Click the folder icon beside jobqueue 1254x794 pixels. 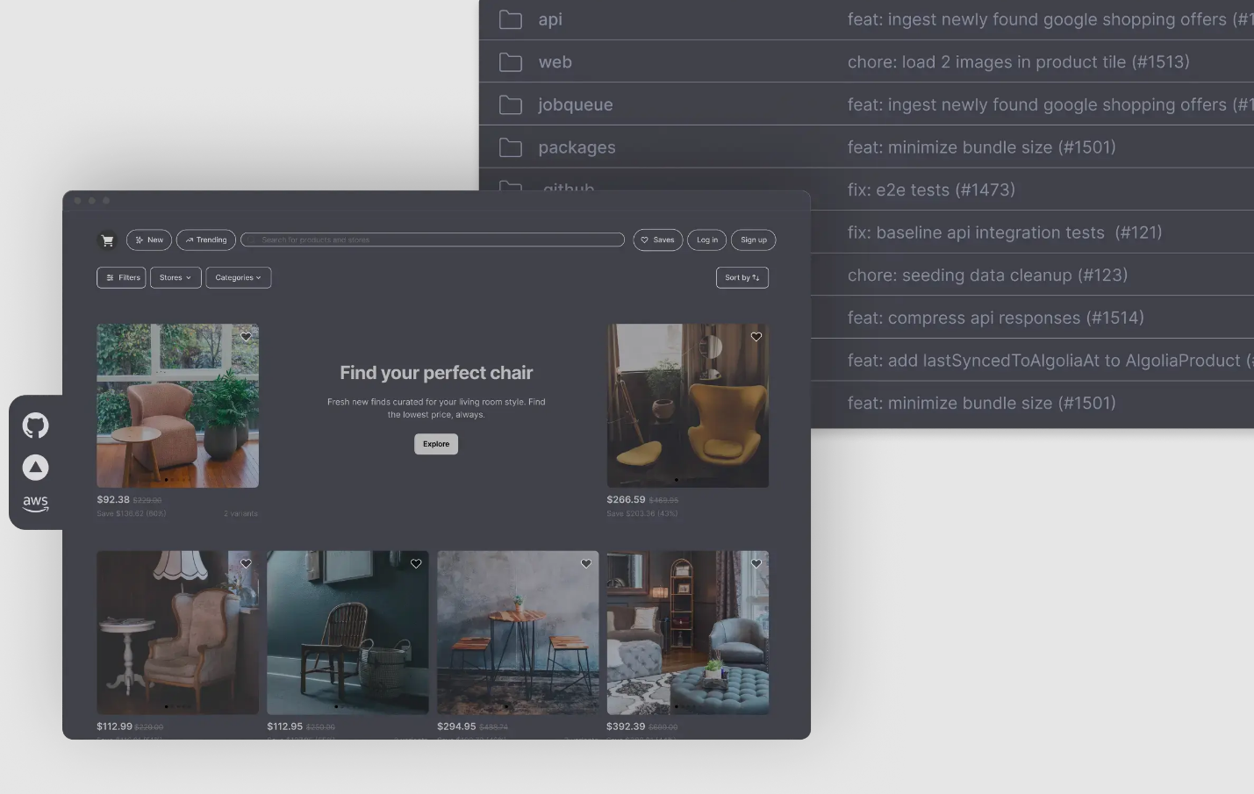coord(511,105)
